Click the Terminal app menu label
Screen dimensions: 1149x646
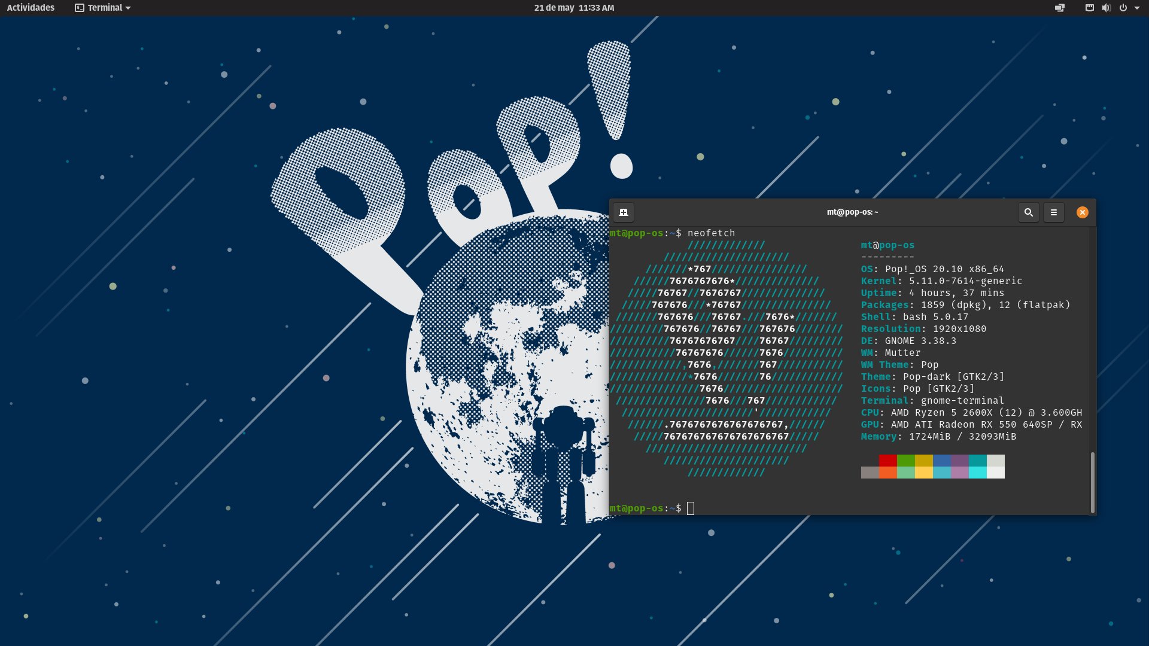(x=105, y=8)
